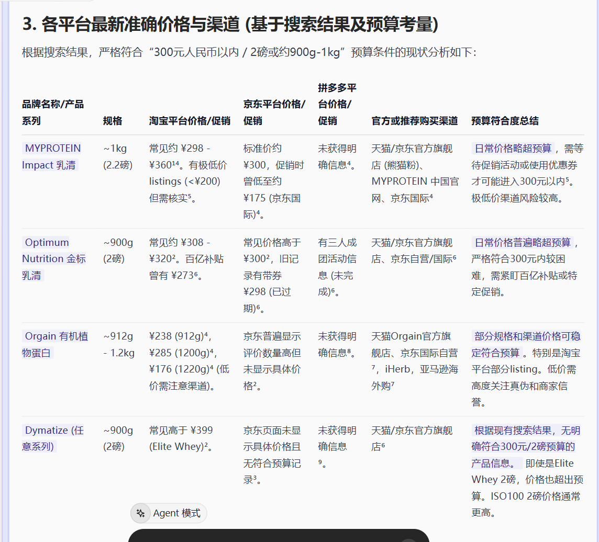Open the Orgain 有机植物蛋白 link

(55, 344)
